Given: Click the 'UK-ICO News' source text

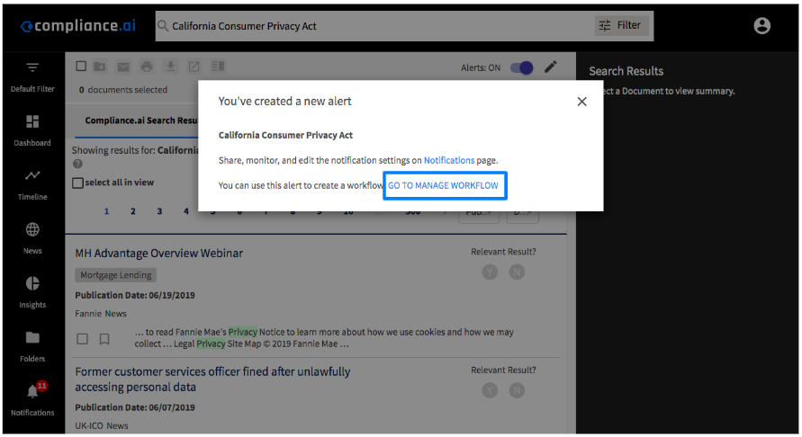Looking at the screenshot, I should pyautogui.click(x=102, y=425).
